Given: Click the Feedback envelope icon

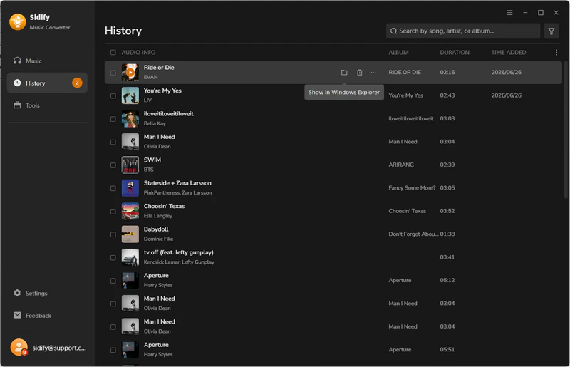Looking at the screenshot, I should click(17, 315).
